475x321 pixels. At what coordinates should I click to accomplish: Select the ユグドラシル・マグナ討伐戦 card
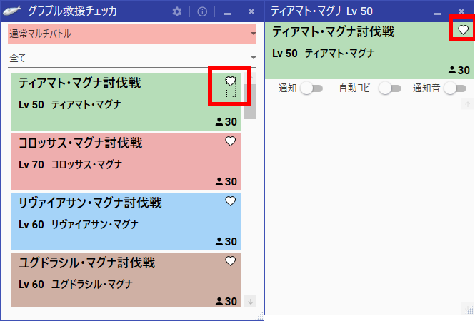click(126, 280)
